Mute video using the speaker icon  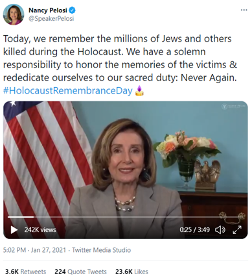(x=220, y=230)
